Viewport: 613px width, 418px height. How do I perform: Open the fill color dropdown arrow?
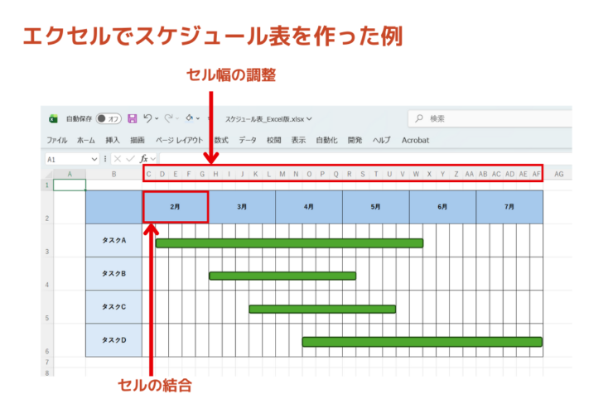pos(198,118)
